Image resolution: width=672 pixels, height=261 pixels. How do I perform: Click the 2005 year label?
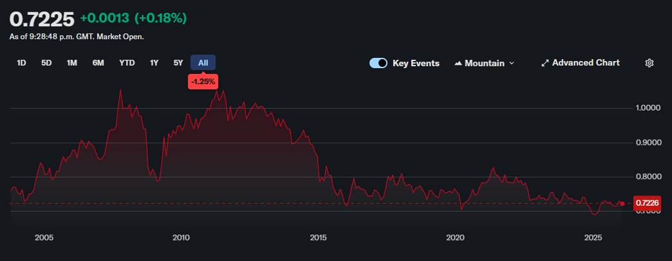click(x=44, y=237)
